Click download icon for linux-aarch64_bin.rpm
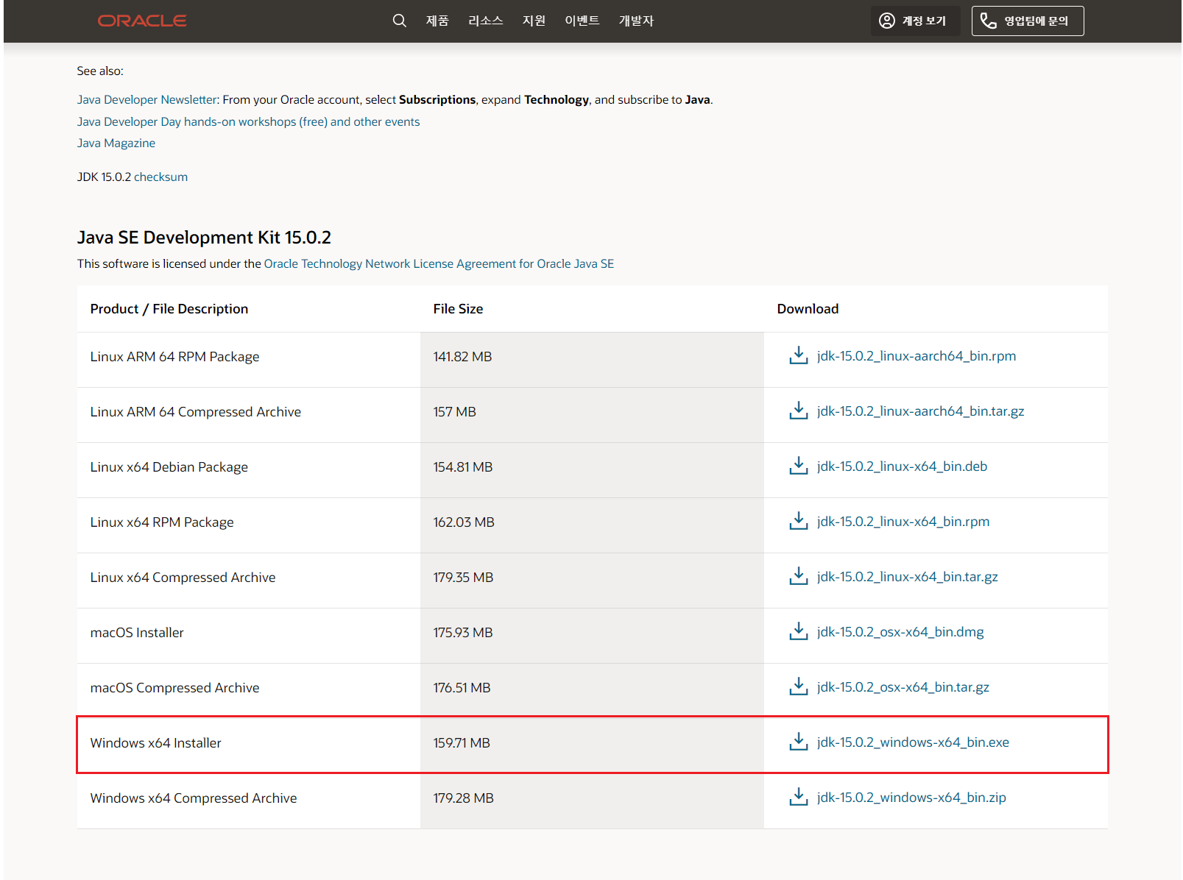Viewport: 1183px width, 880px height. (x=798, y=355)
